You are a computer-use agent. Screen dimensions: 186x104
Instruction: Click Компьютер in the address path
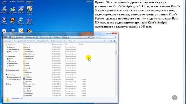click(x=19, y=37)
